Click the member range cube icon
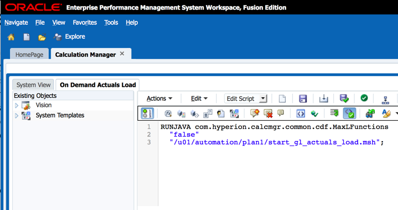 195,114
